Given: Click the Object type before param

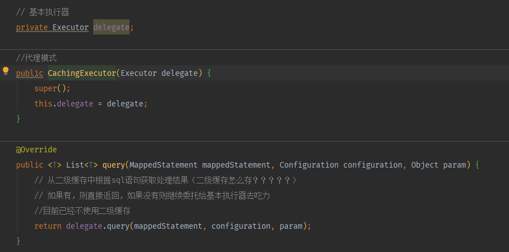Looking at the screenshot, I should pos(425,165).
